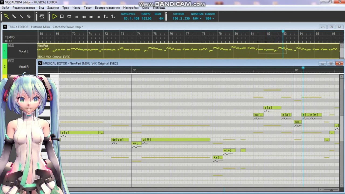Rewind the song position
This screenshot has width=345, height=194.
click(x=84, y=17)
